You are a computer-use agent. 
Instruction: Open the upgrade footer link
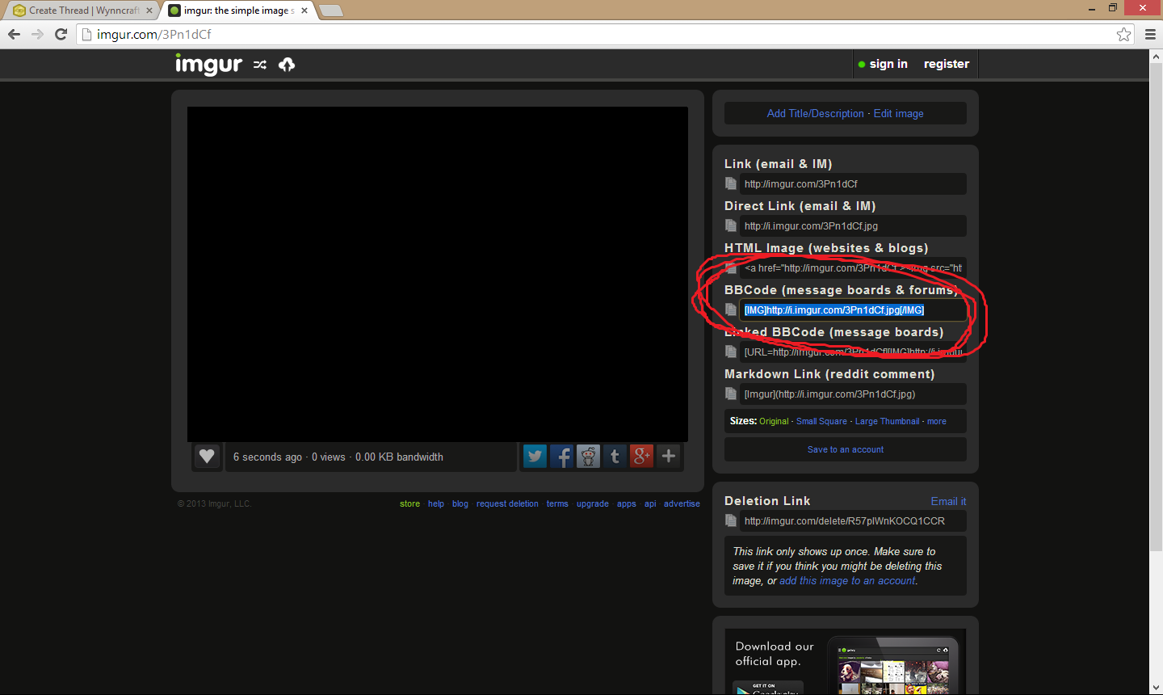593,503
